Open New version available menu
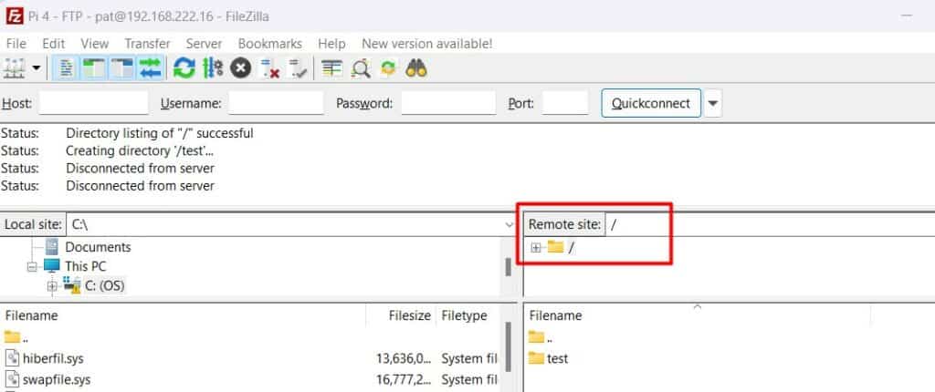The image size is (935, 392). point(427,44)
